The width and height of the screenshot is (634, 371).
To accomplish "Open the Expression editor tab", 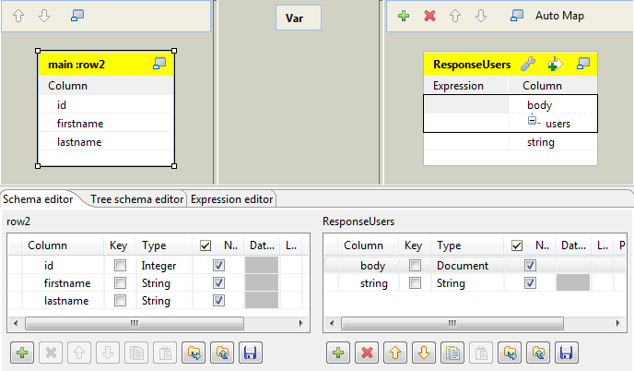I will (231, 198).
